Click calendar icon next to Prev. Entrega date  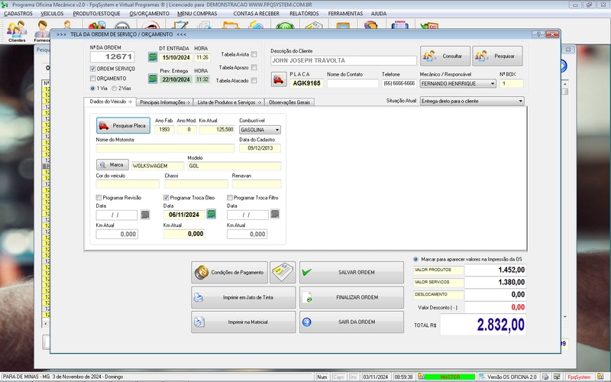click(152, 79)
